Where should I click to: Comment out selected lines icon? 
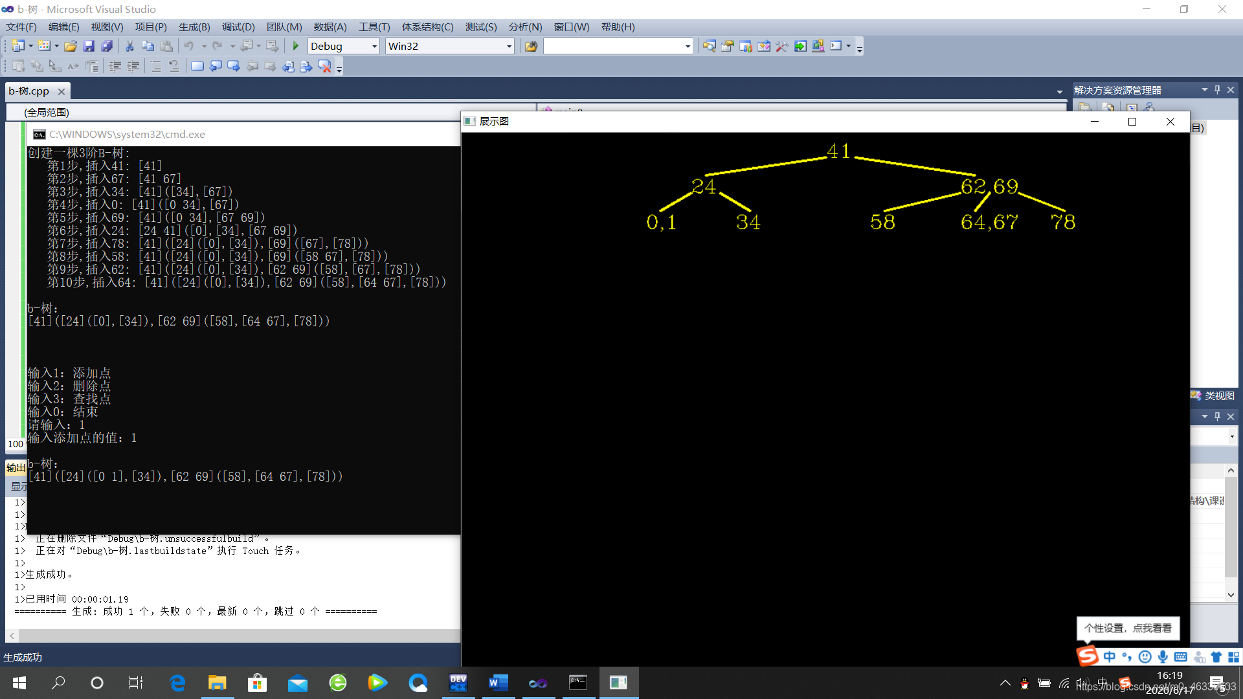pyautogui.click(x=156, y=66)
